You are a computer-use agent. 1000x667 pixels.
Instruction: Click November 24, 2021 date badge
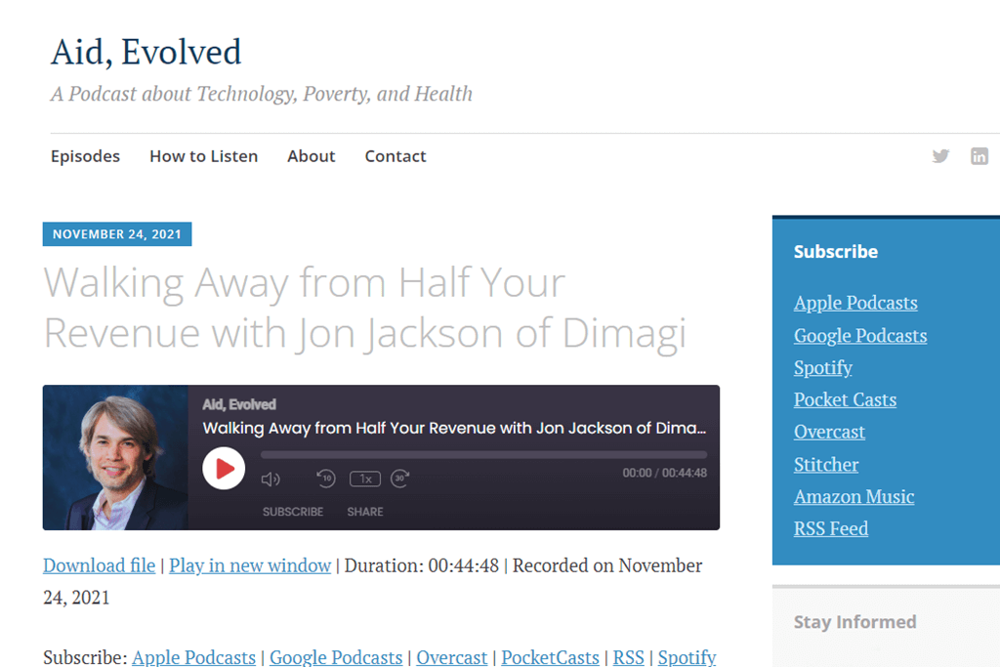tap(117, 234)
